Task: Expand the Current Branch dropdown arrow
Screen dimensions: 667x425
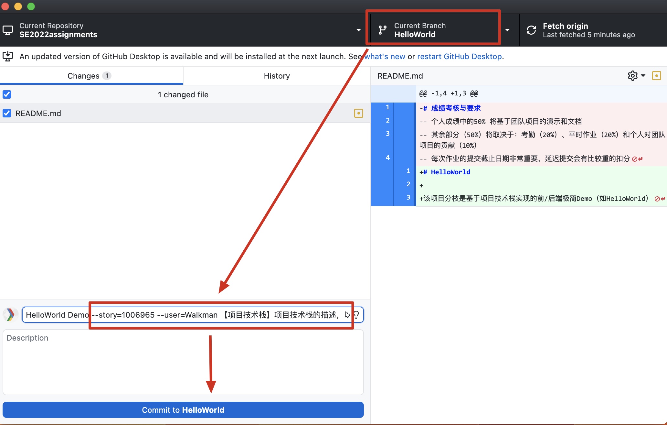Action: [x=507, y=30]
